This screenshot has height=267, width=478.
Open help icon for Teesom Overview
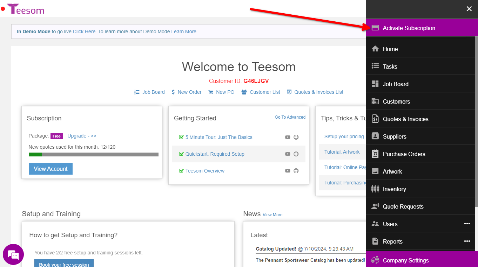(x=296, y=171)
